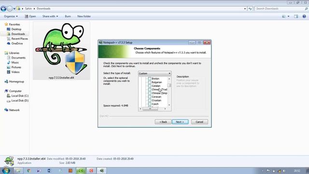Click the Change your view icon

pos(284,16)
